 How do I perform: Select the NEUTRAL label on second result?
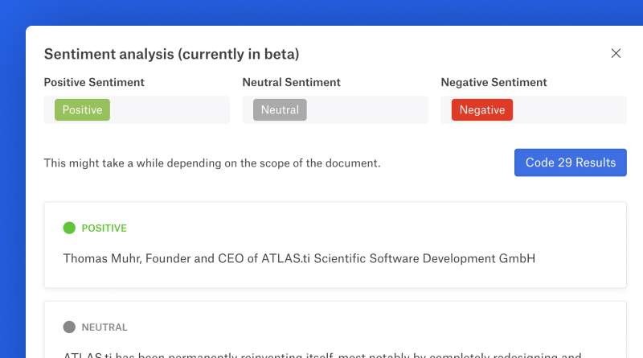point(104,327)
